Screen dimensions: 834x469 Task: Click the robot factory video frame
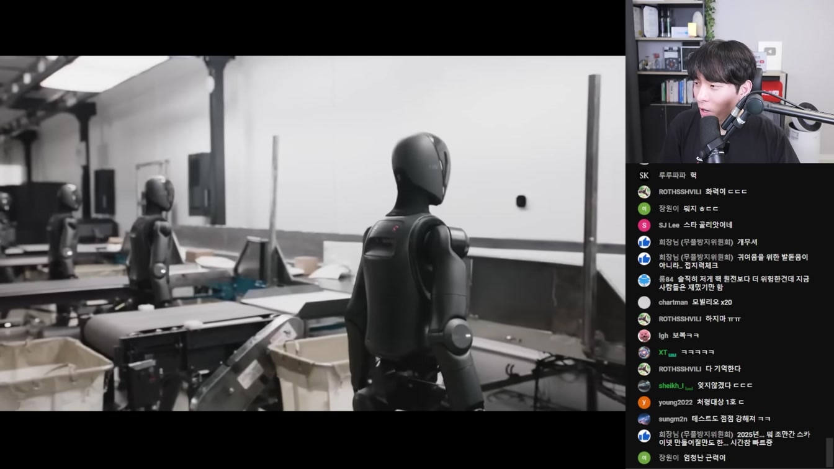point(313,233)
